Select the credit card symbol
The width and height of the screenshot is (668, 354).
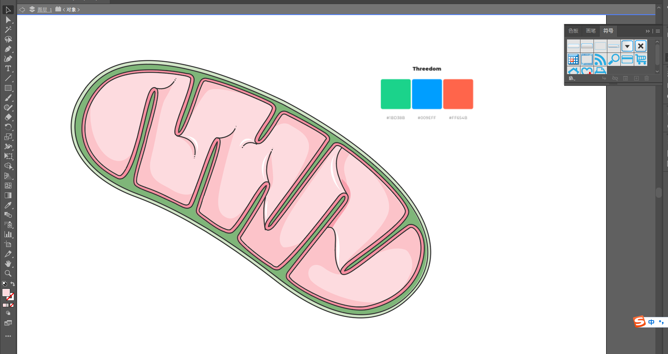[627, 59]
